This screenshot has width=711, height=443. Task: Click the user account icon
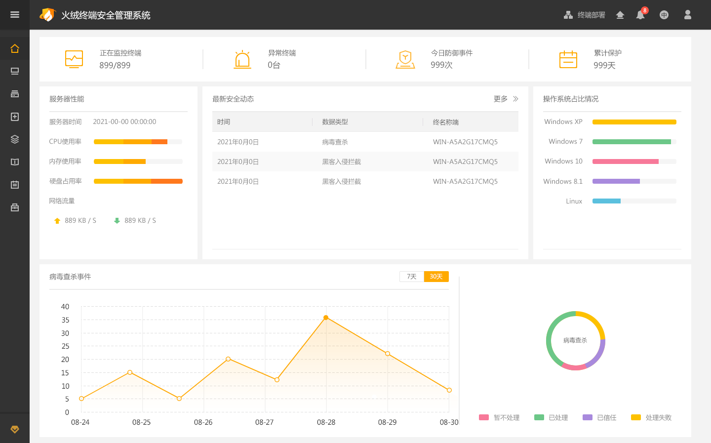point(687,15)
